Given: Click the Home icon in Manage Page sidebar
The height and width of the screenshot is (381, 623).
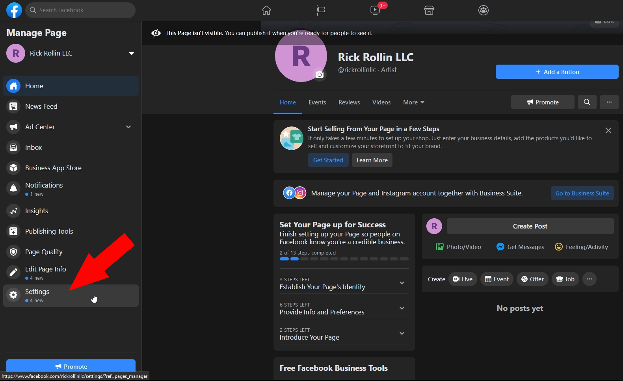Looking at the screenshot, I should point(13,86).
